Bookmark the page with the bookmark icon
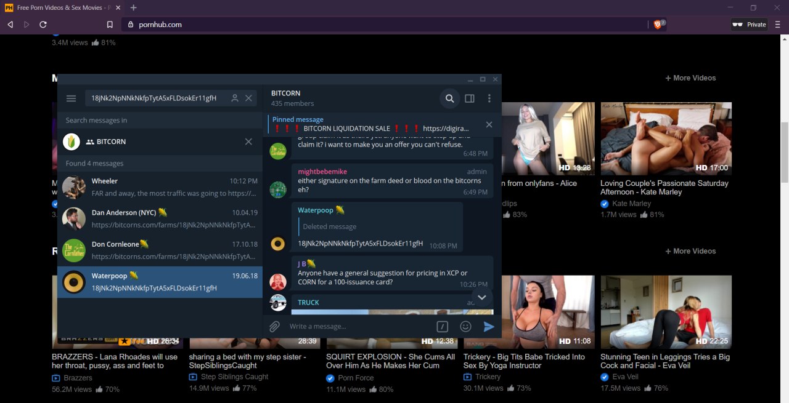The image size is (789, 403). point(110,25)
